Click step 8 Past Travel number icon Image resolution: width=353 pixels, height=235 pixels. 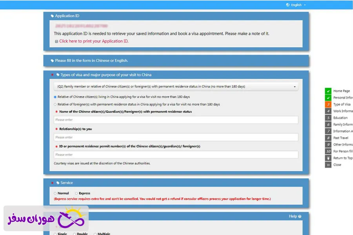328,138
